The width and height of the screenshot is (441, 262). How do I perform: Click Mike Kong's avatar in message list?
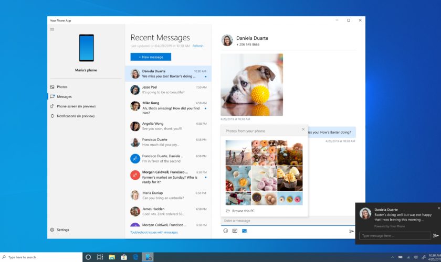(135, 106)
